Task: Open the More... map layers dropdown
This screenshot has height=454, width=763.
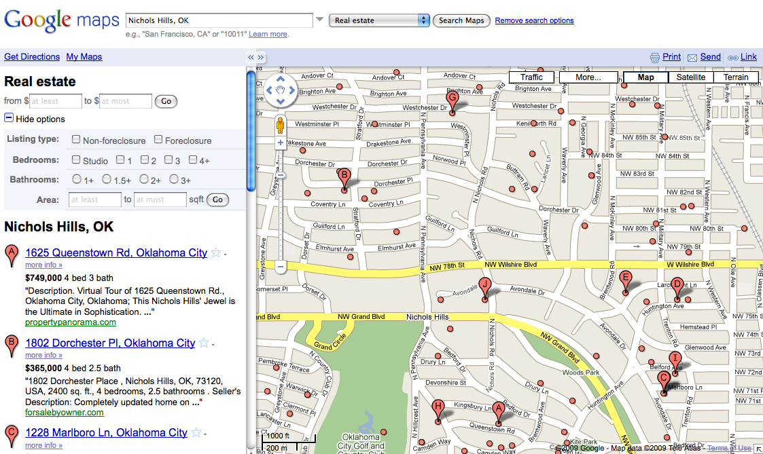Action: coord(588,77)
